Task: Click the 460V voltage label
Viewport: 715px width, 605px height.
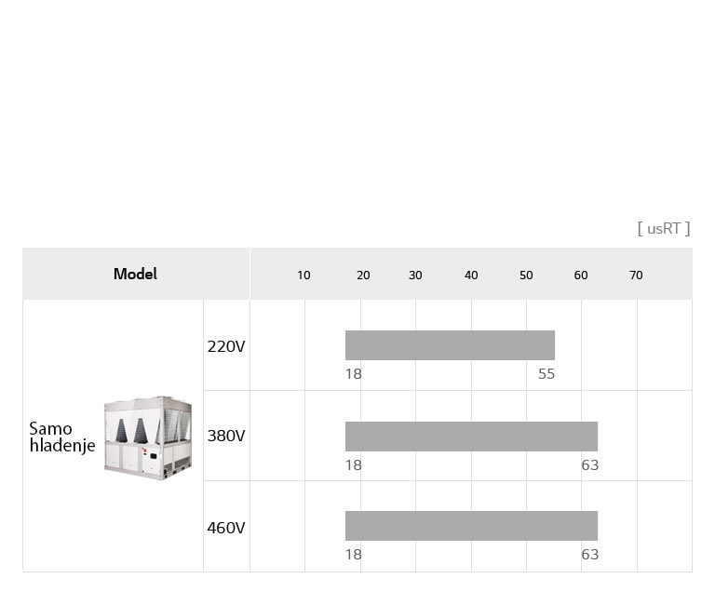Action: click(226, 528)
